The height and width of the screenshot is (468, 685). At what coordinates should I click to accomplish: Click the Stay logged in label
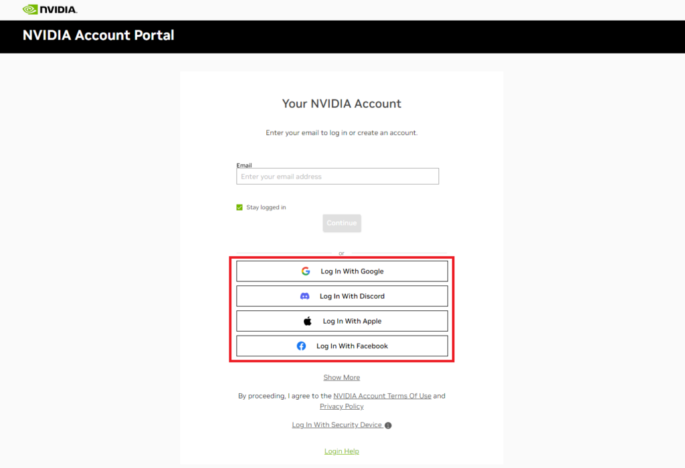coord(266,207)
